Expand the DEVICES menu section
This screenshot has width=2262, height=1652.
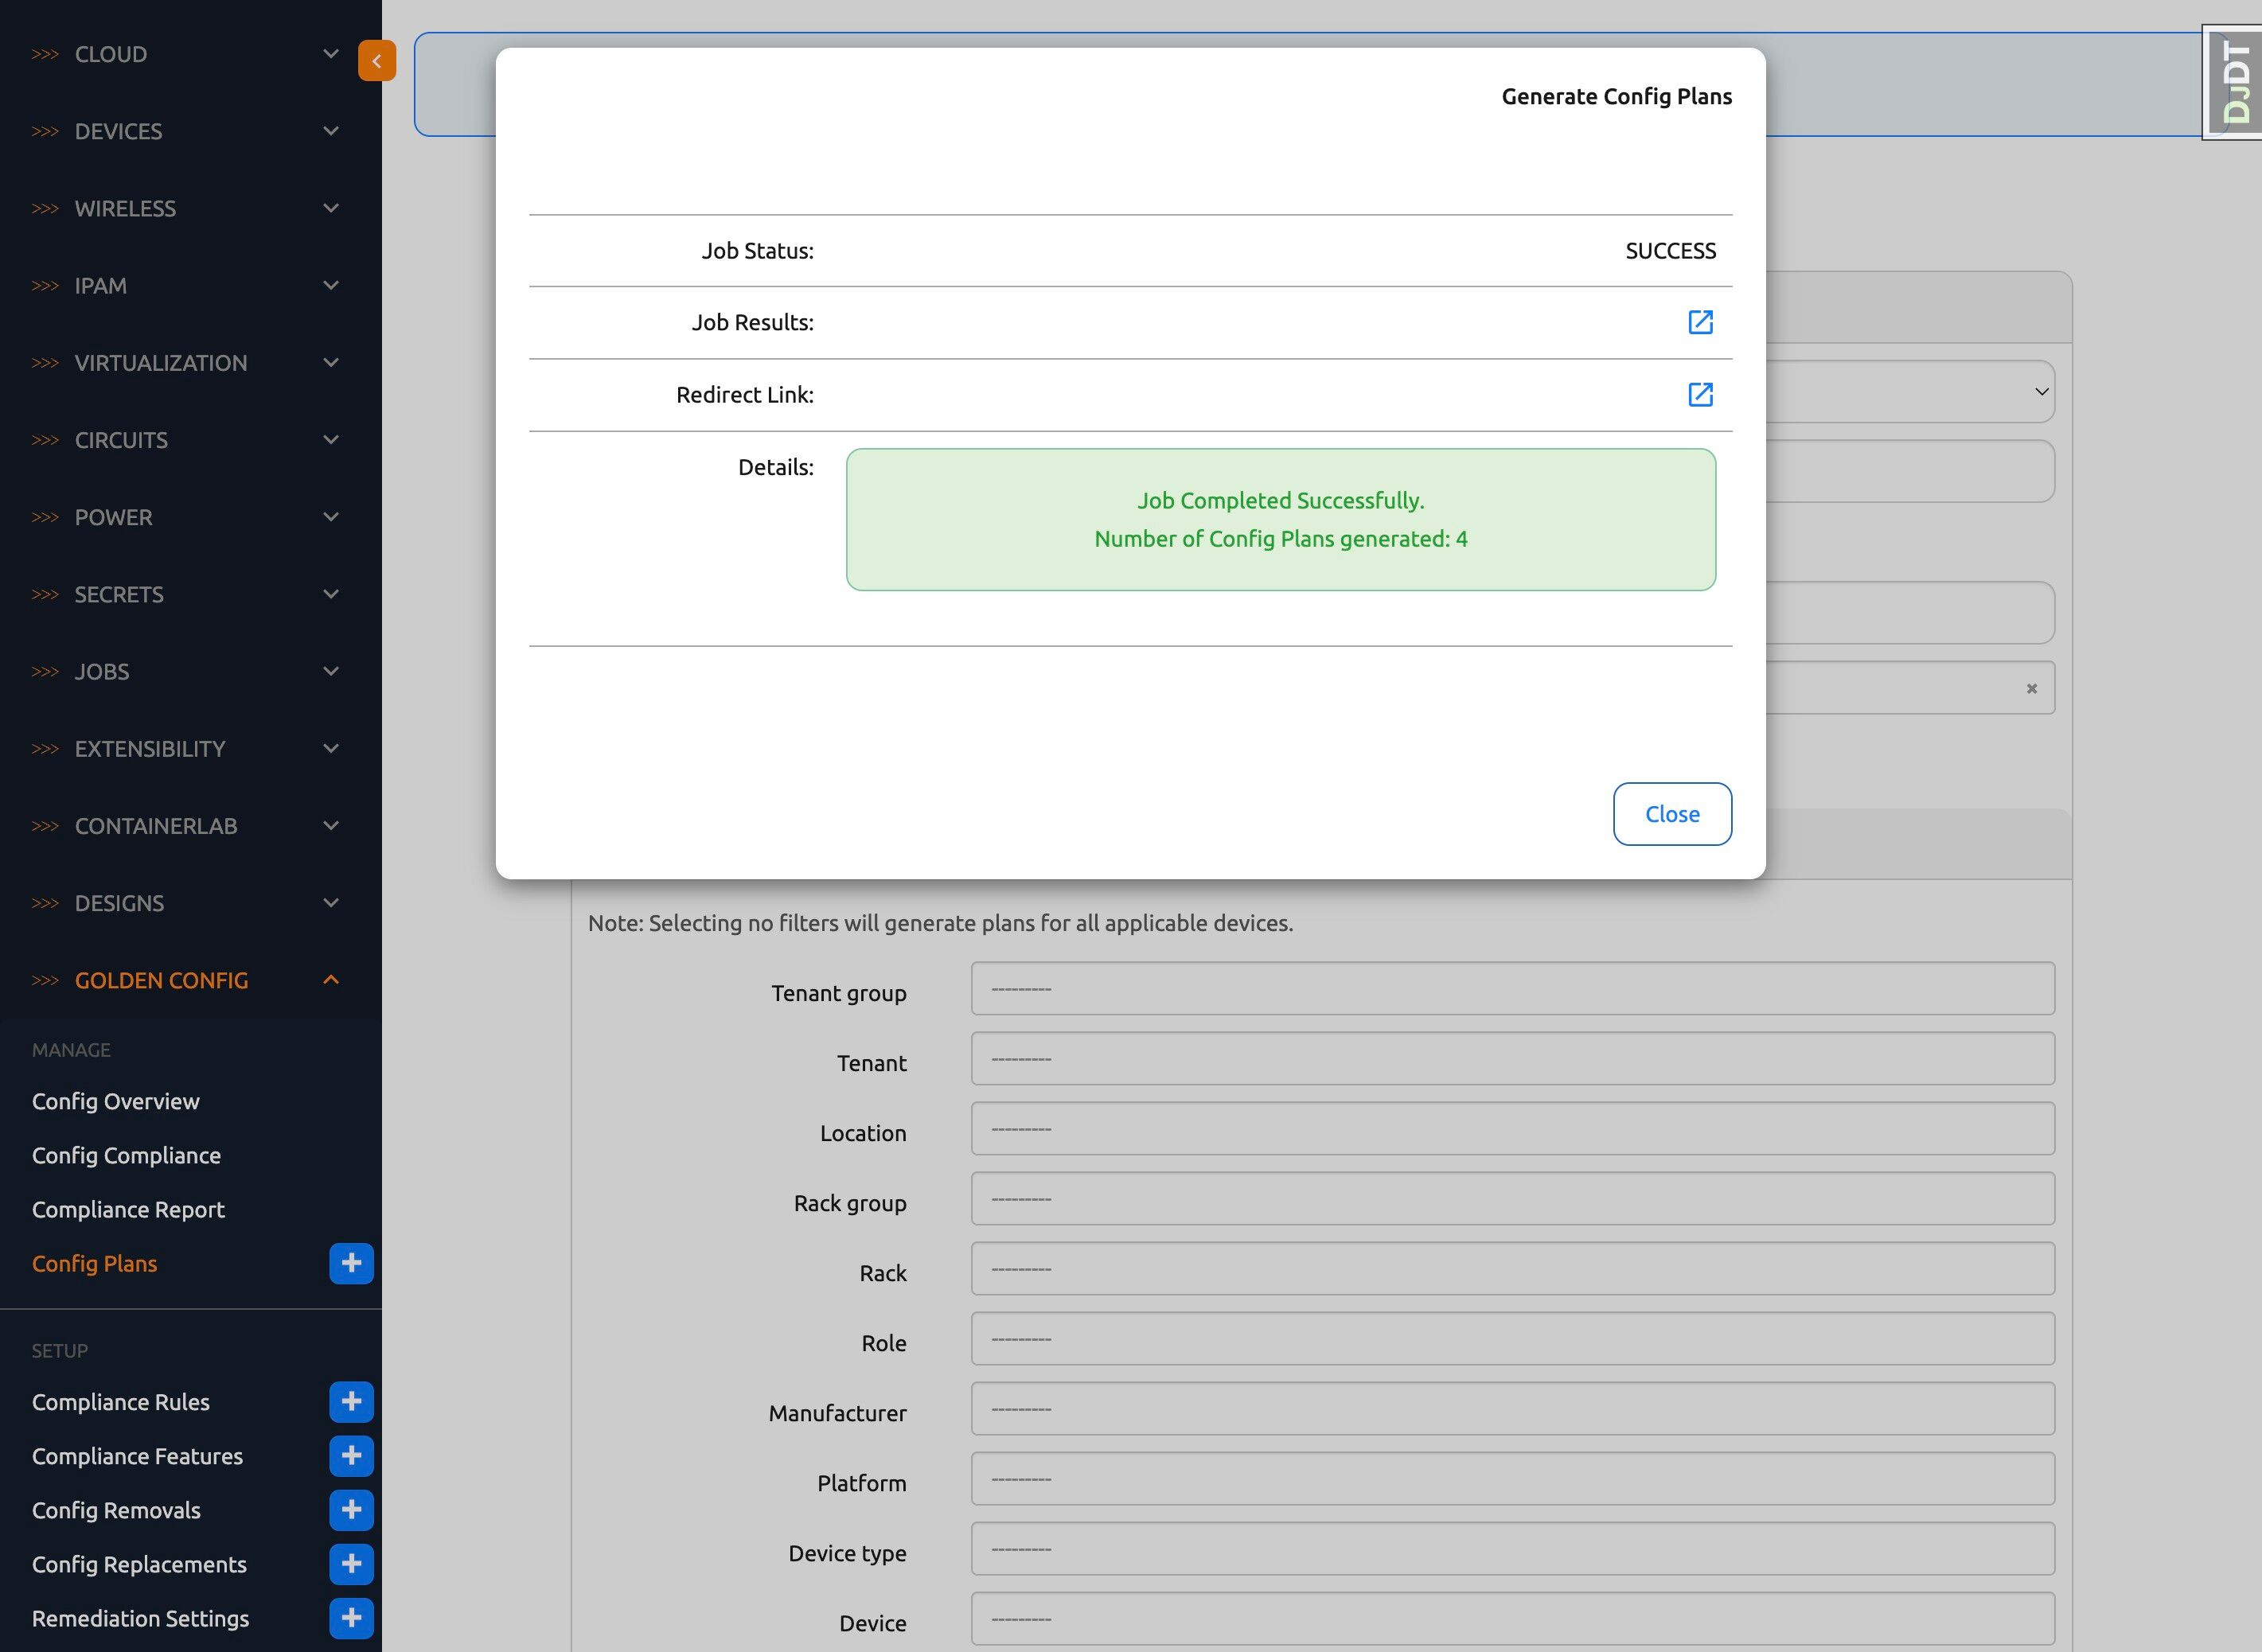tap(185, 131)
